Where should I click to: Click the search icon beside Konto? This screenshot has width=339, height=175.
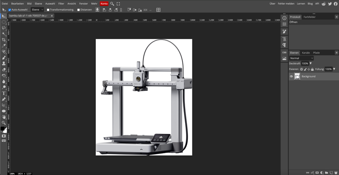coord(112,3)
